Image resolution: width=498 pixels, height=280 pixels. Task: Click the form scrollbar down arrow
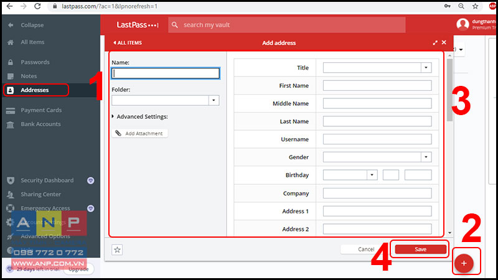click(x=449, y=233)
